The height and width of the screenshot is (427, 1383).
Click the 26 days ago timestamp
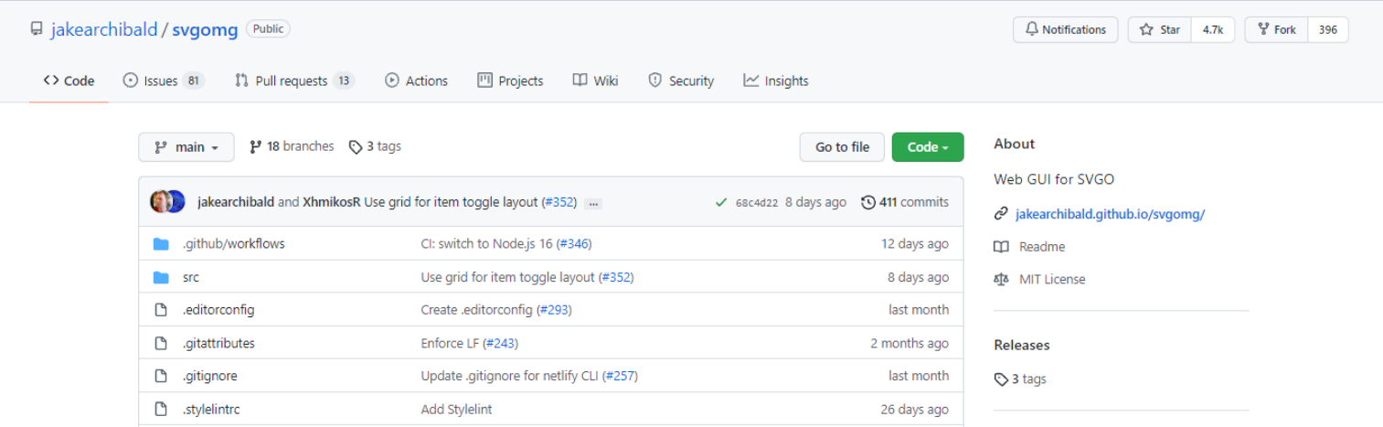point(915,409)
